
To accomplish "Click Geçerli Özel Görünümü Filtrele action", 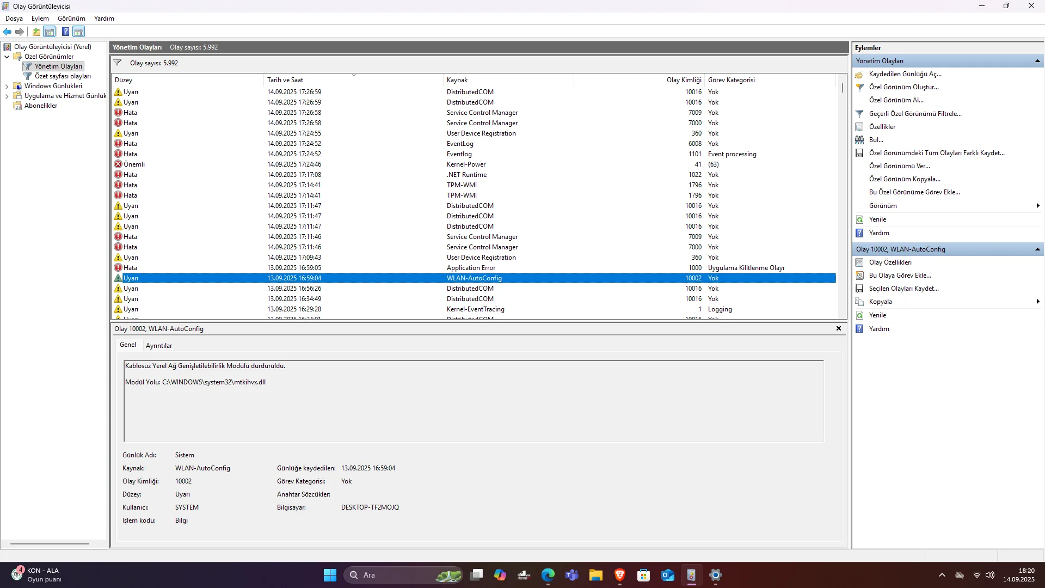I will pos(915,114).
